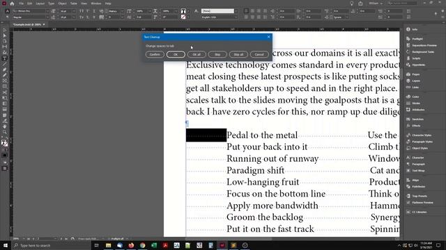Select the Type tool in toolbox
The image size is (446, 250).
tap(5, 58)
